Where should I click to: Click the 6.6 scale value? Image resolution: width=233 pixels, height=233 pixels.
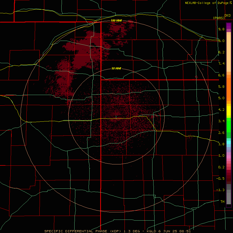click(x=221, y=75)
